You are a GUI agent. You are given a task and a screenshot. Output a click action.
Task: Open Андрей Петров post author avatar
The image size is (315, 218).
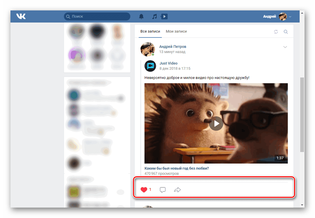pyautogui.click(x=148, y=49)
